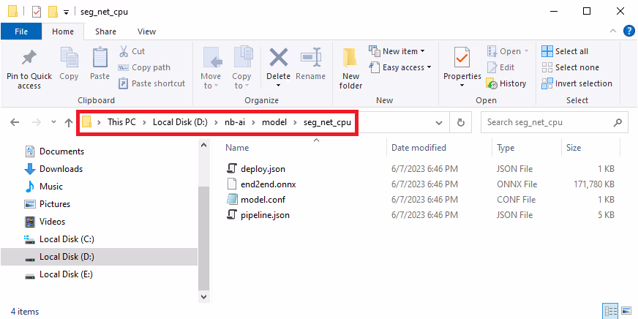
Task: Click the Paste ribbon icon
Action: pos(100,57)
